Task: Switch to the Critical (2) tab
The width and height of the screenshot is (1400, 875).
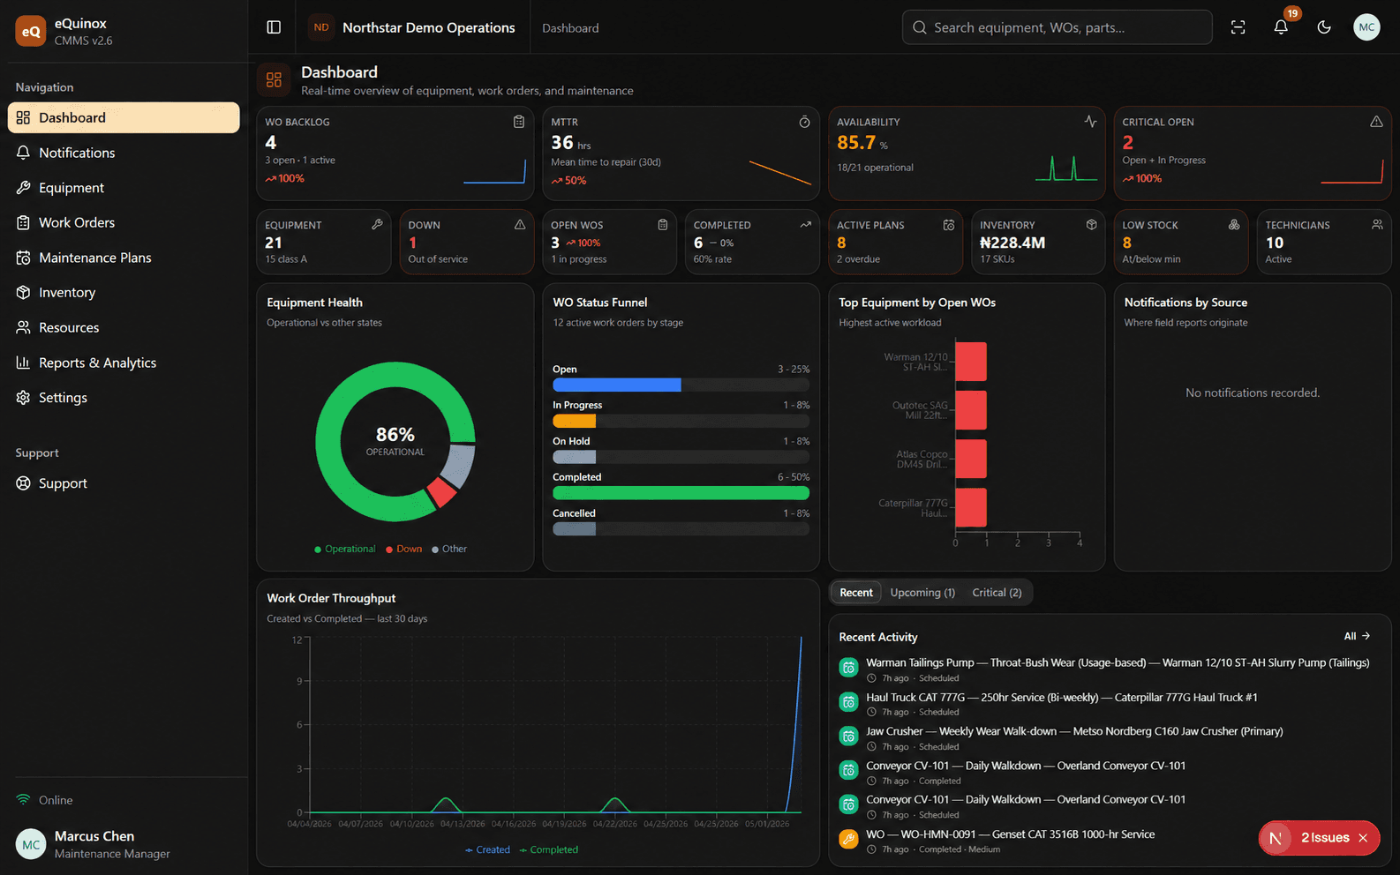Action: coord(997,593)
